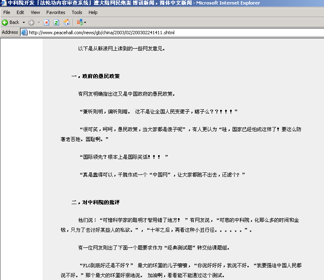Refresh the page with the Refresh icon
Image resolution: width=324 pixels, height=280 pixels.
pyautogui.click(x=56, y=22)
